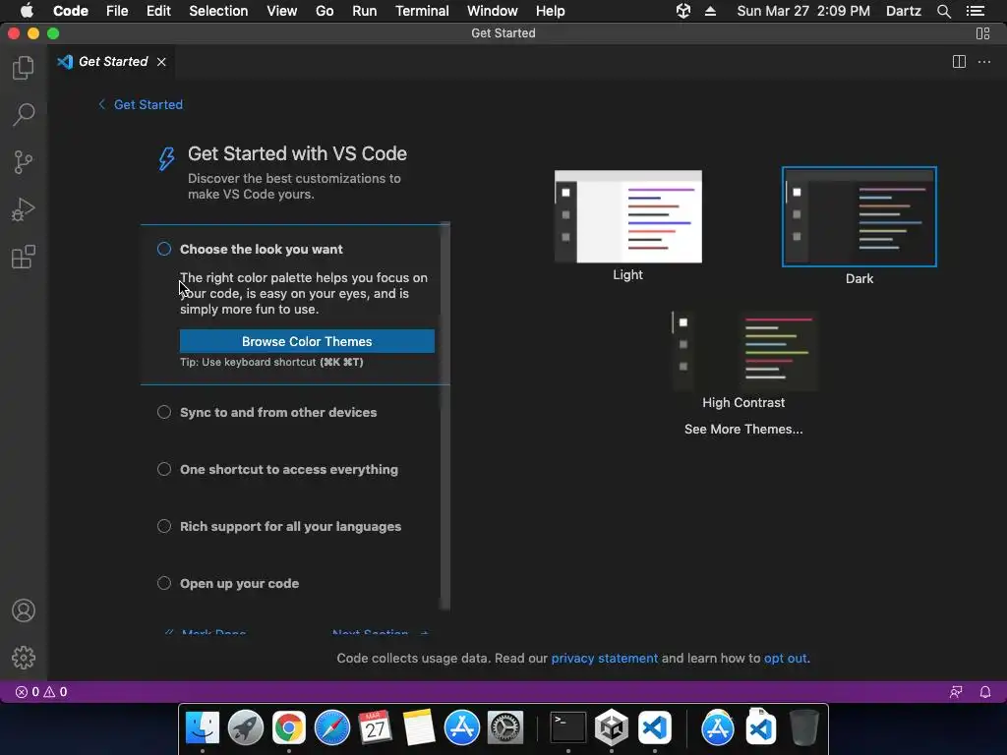Open the Explorer view in activity bar
This screenshot has width=1007, height=755.
pyautogui.click(x=24, y=68)
